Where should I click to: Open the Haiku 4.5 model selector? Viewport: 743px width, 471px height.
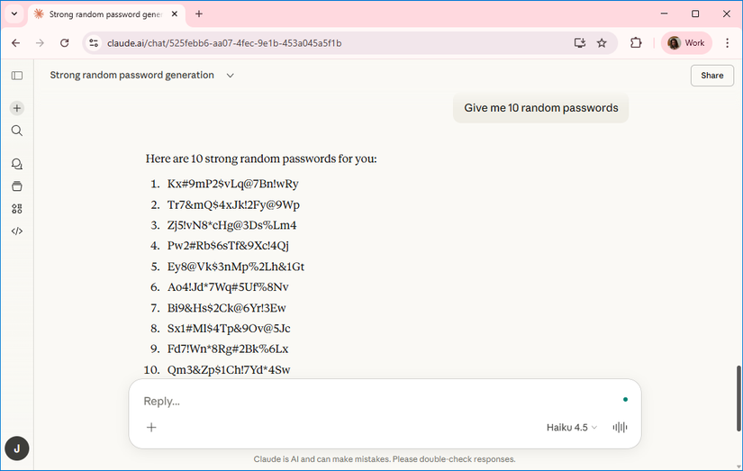tap(571, 428)
